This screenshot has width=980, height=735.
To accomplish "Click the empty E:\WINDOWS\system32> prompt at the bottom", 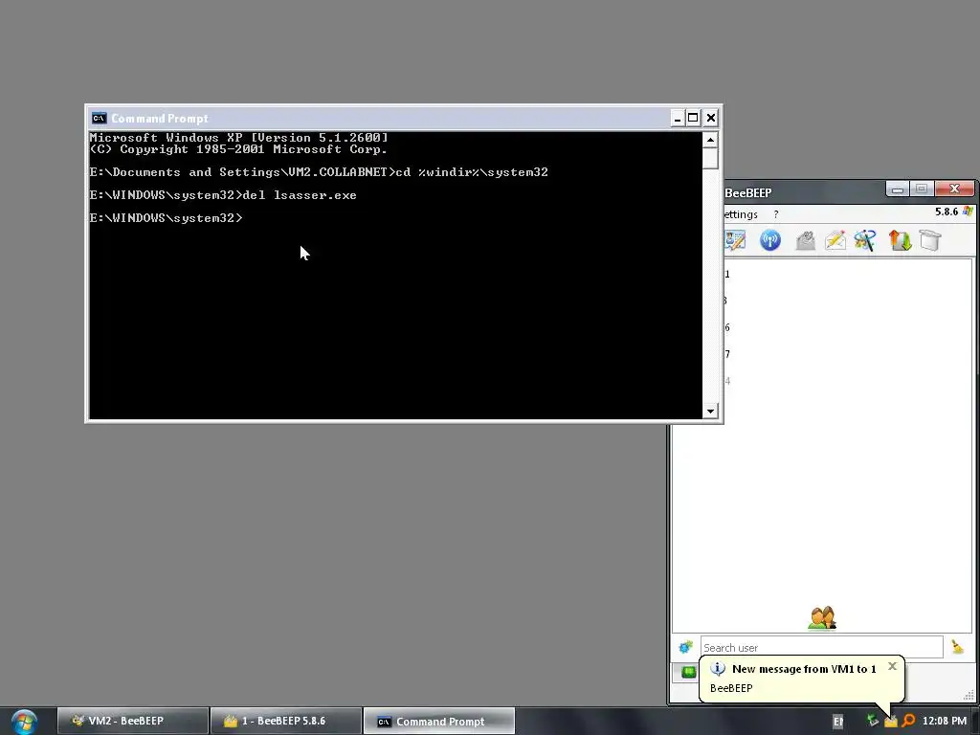I will 167,217.
